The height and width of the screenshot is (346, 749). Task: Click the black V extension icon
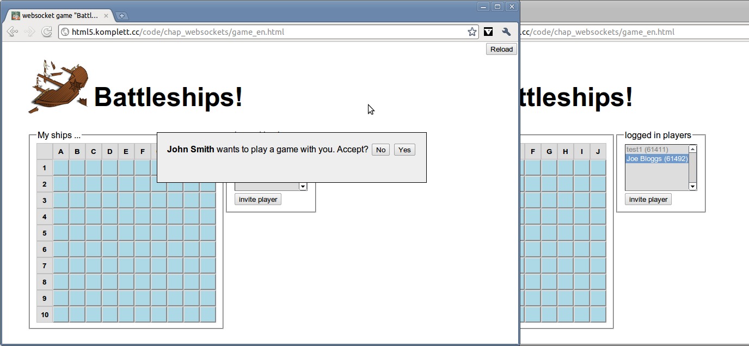click(488, 32)
